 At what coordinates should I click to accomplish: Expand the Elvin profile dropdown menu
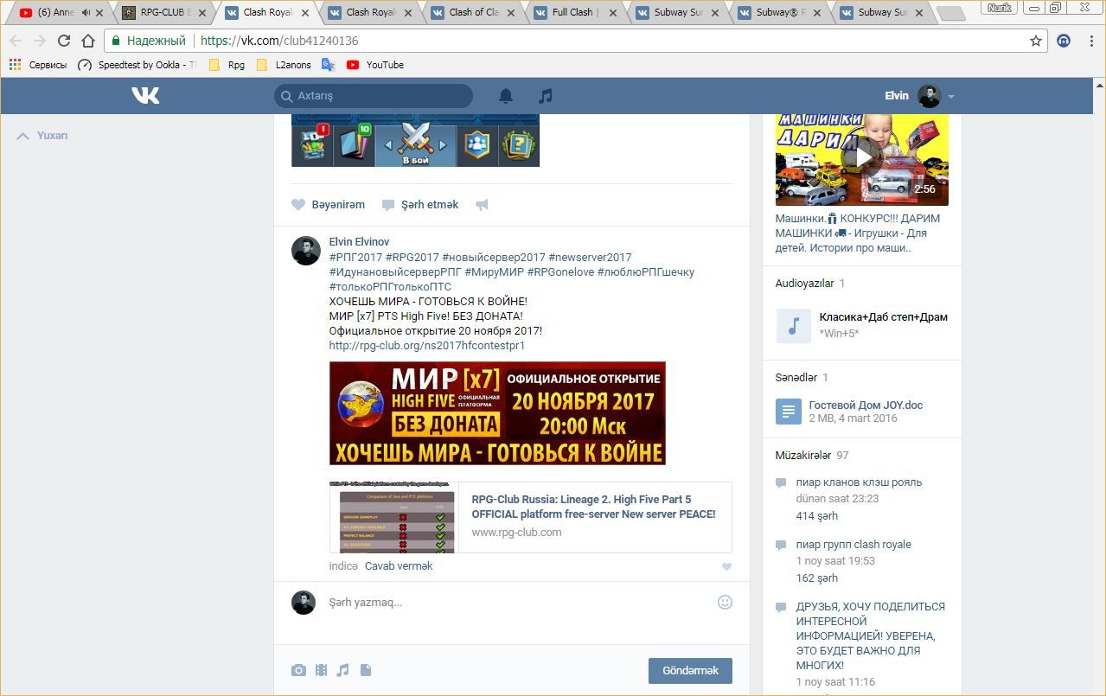coord(951,97)
